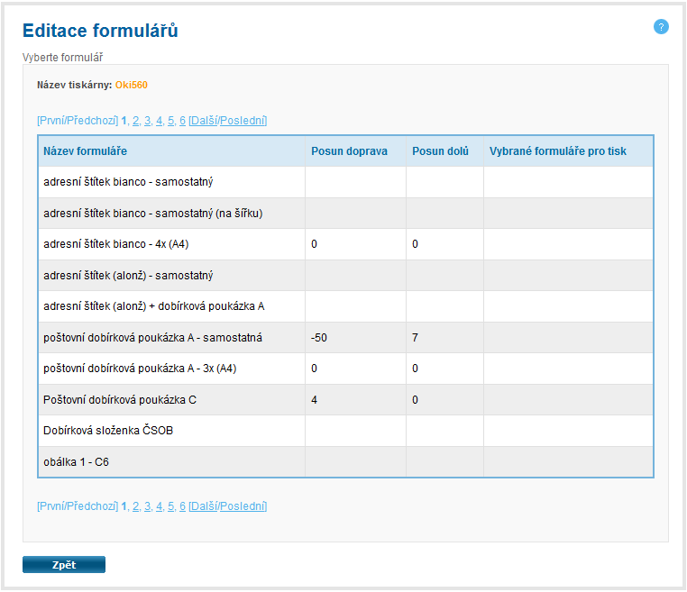Viewport: 687px width, 592px height.
Task: Go to page 4 below the table
Action: [159, 506]
